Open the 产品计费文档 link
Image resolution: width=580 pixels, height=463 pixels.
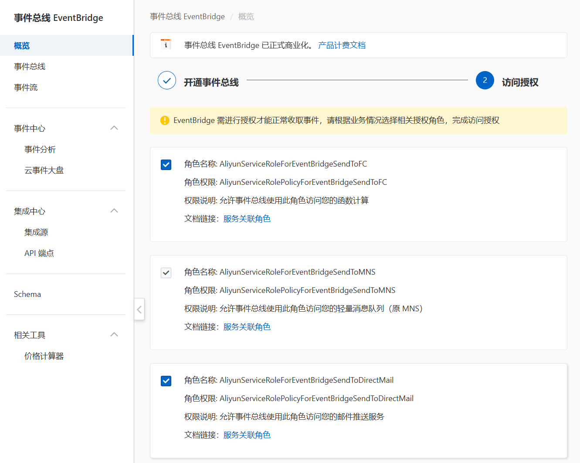coord(342,45)
